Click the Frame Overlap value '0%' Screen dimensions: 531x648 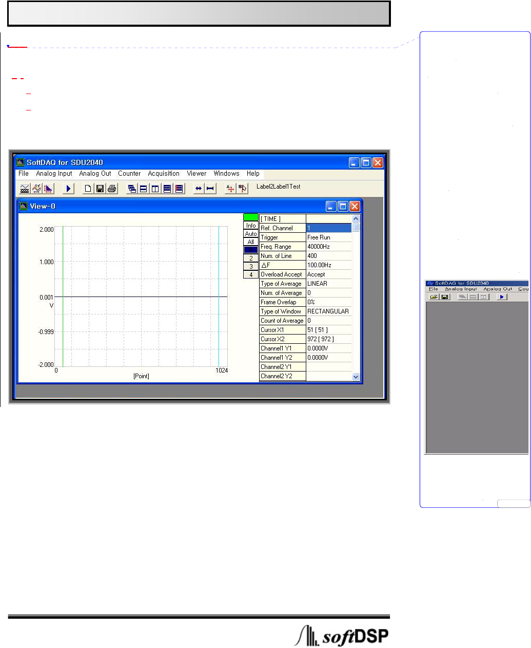(x=329, y=302)
